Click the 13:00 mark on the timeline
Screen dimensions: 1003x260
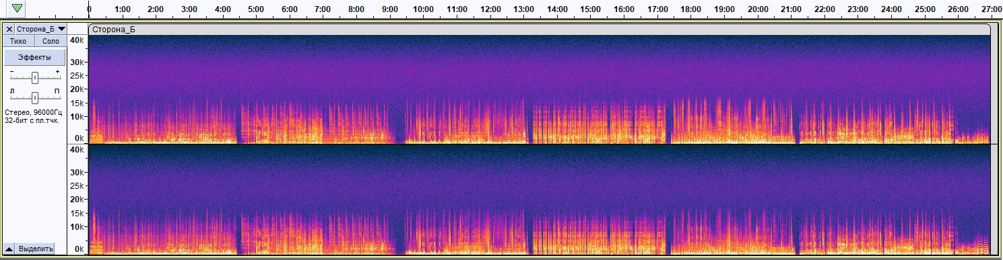(x=523, y=9)
